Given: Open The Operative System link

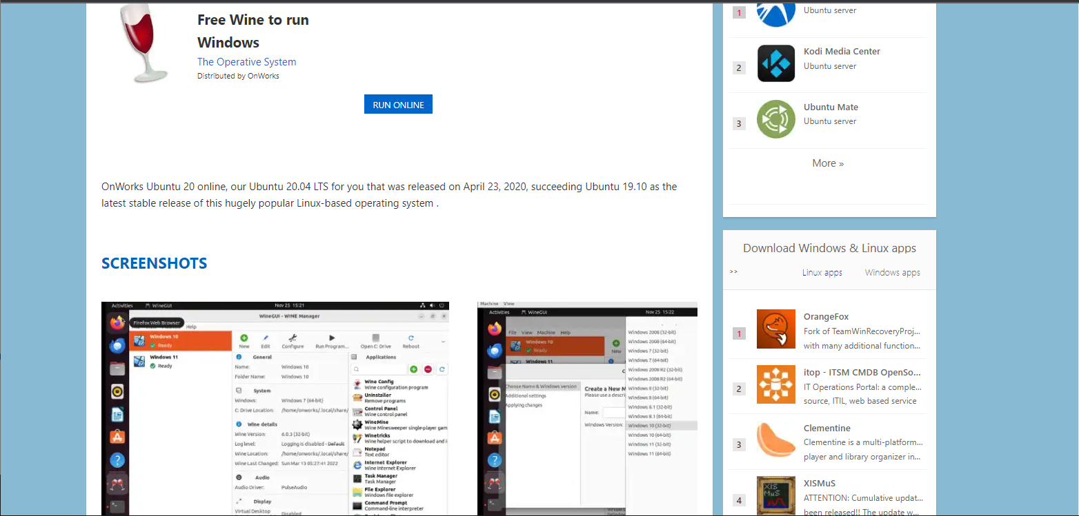Looking at the screenshot, I should (247, 62).
